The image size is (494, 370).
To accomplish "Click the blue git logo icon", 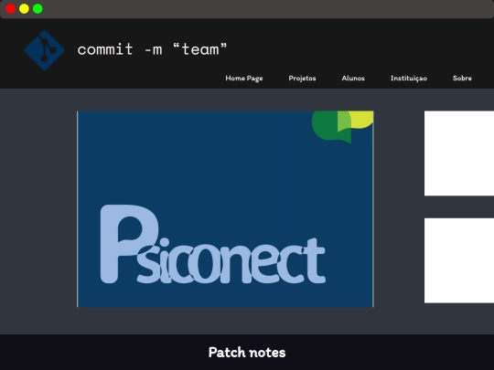I will coord(45,50).
